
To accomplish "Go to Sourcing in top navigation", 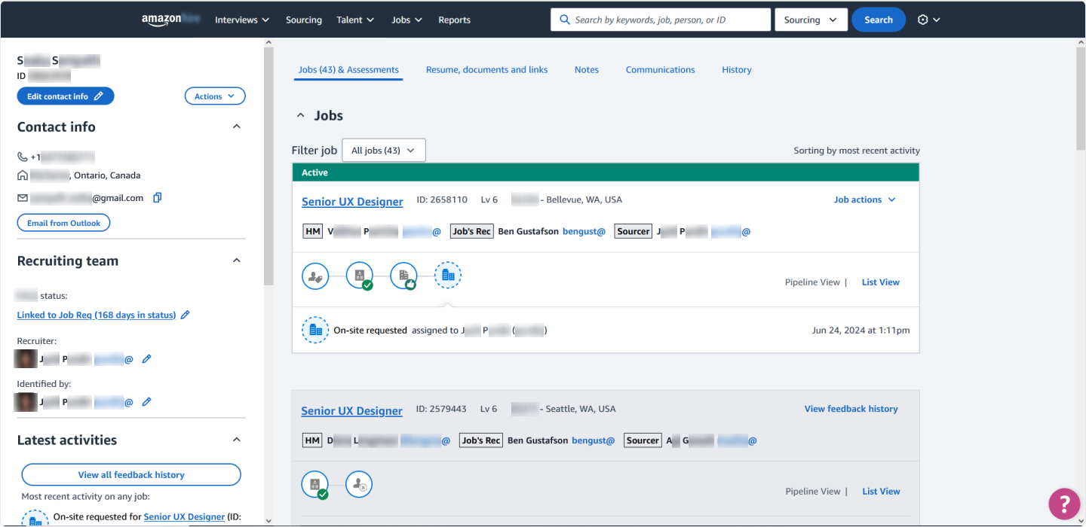I will tap(304, 20).
